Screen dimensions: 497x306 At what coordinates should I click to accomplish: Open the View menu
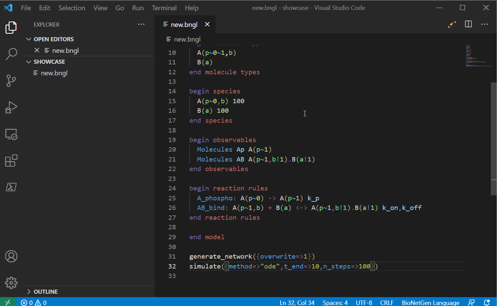point(100,8)
